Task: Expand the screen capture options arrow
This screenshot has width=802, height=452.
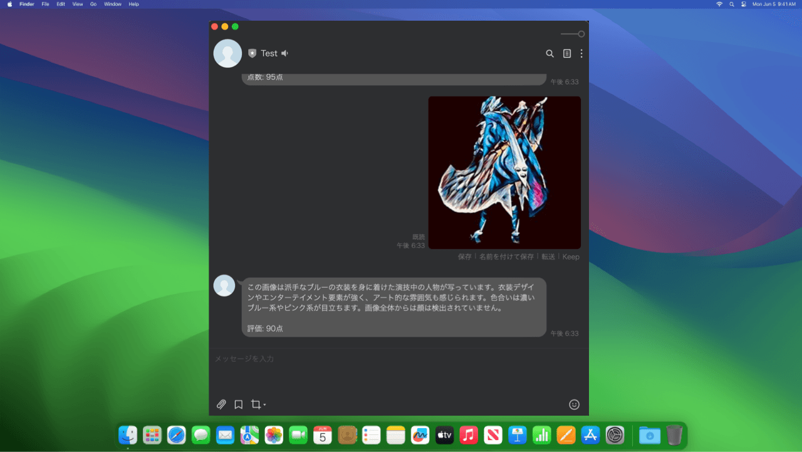Action: pos(264,405)
